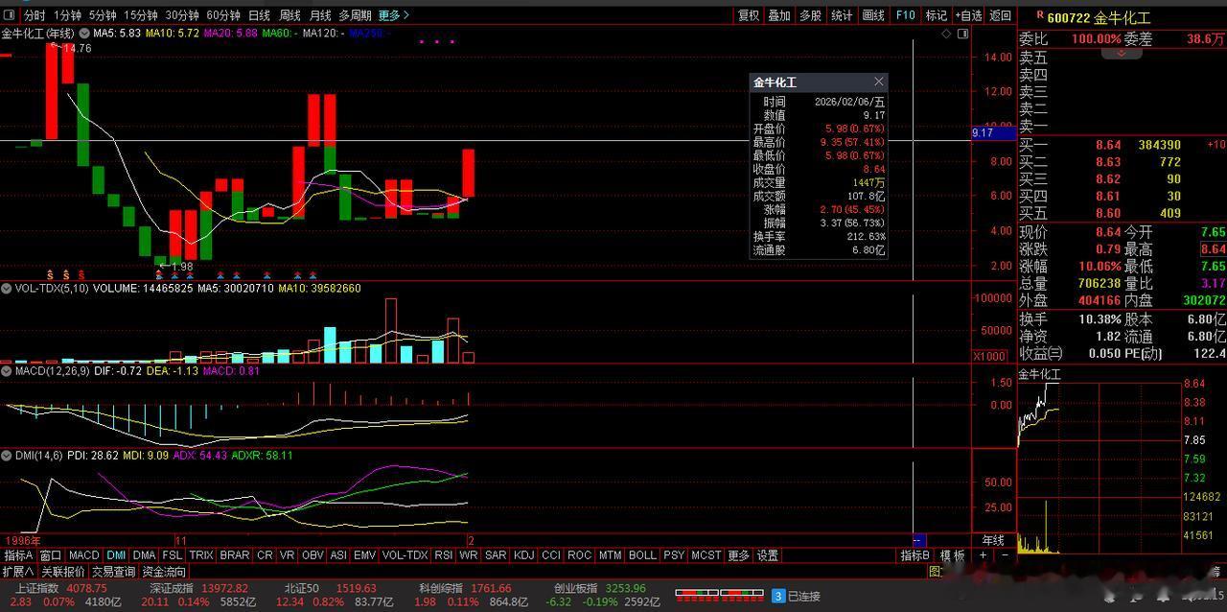
Task: Click the 叠加 overlay button
Action: tap(779, 15)
